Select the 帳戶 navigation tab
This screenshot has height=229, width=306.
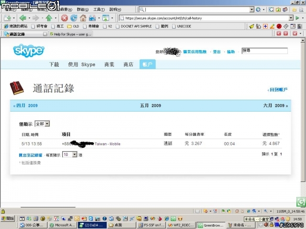click(x=148, y=64)
